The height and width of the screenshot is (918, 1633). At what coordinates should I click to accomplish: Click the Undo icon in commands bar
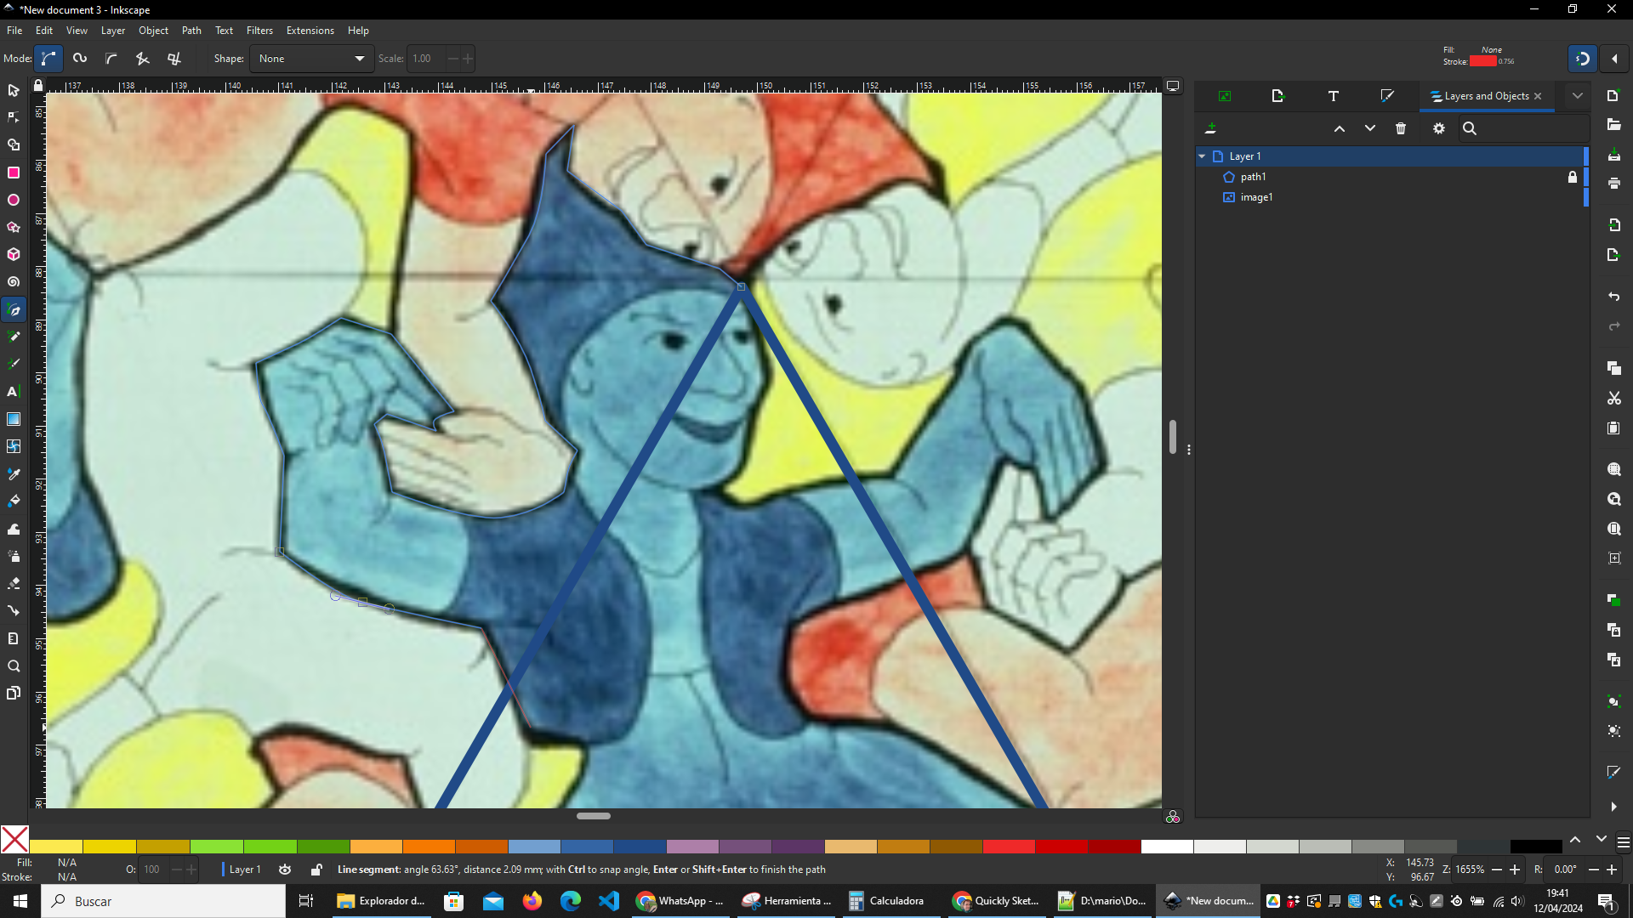(x=1614, y=297)
